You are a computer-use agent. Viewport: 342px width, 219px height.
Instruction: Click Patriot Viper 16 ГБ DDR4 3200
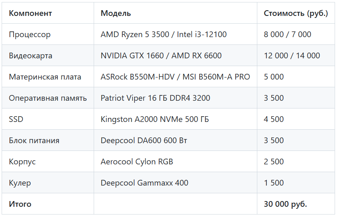click(x=155, y=98)
